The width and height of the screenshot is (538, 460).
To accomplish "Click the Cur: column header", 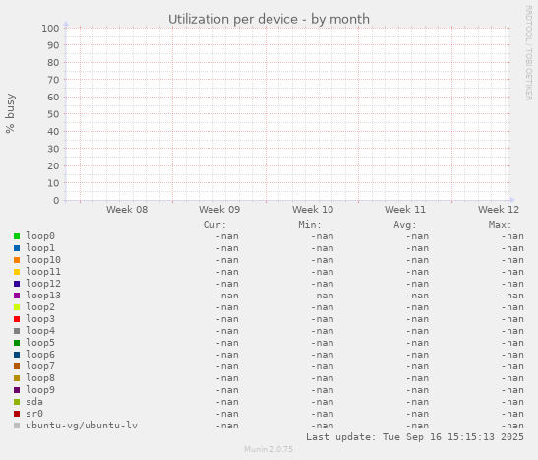I will click(x=214, y=225).
